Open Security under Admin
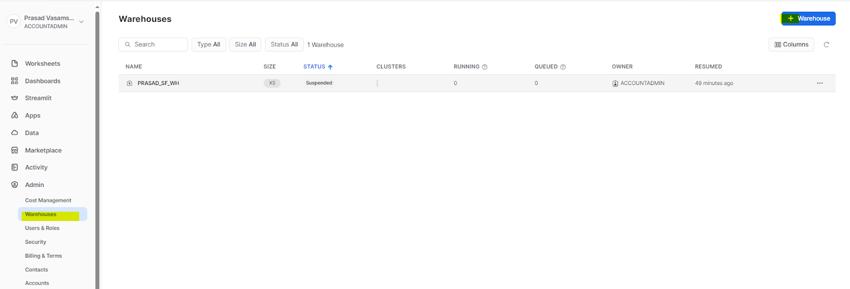 (x=36, y=242)
